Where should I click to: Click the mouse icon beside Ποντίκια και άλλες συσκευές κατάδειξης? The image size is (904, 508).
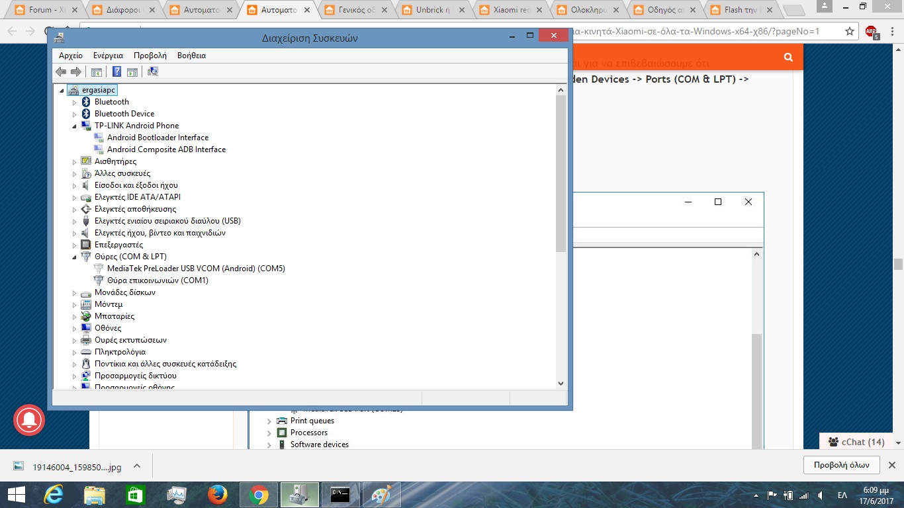[86, 364]
